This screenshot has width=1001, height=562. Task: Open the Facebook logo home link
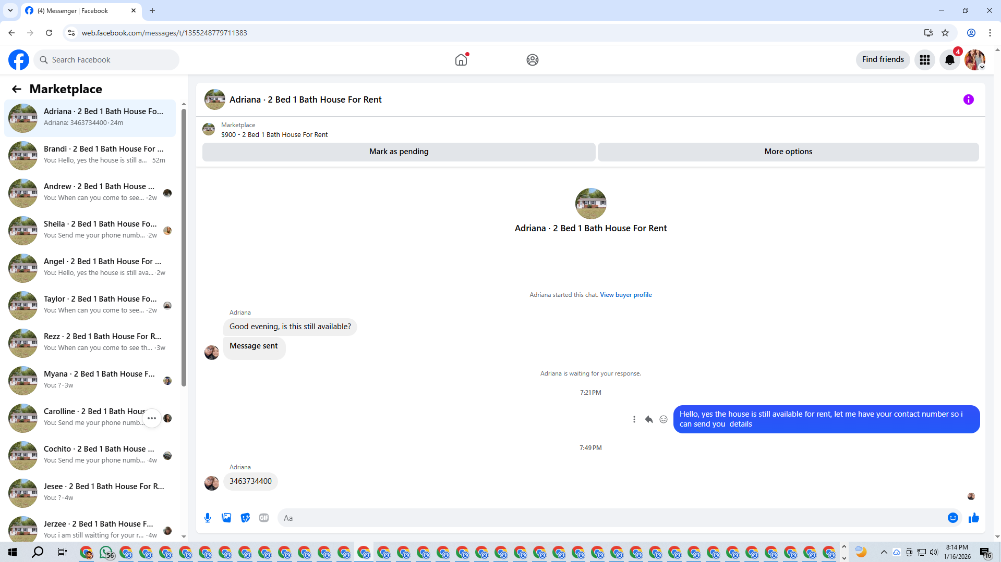19,60
